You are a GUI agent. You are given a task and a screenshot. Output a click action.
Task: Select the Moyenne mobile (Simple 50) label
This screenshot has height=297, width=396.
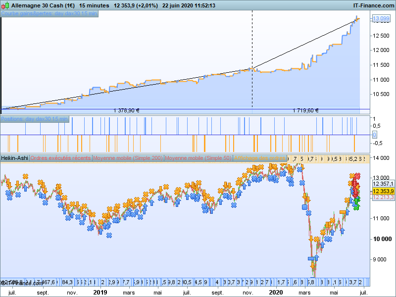coord(198,158)
